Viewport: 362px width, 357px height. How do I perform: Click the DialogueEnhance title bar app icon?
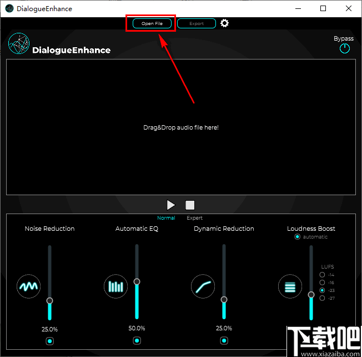[9, 8]
